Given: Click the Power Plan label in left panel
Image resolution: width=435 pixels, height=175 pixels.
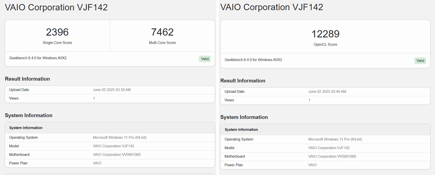Looking at the screenshot, I should (18, 163).
